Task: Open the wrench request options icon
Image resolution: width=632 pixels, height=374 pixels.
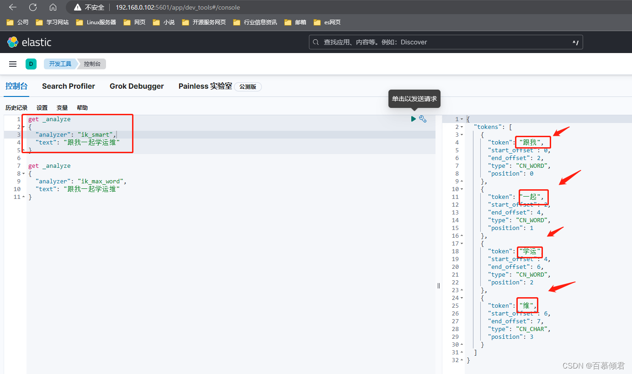Action: pos(423,119)
